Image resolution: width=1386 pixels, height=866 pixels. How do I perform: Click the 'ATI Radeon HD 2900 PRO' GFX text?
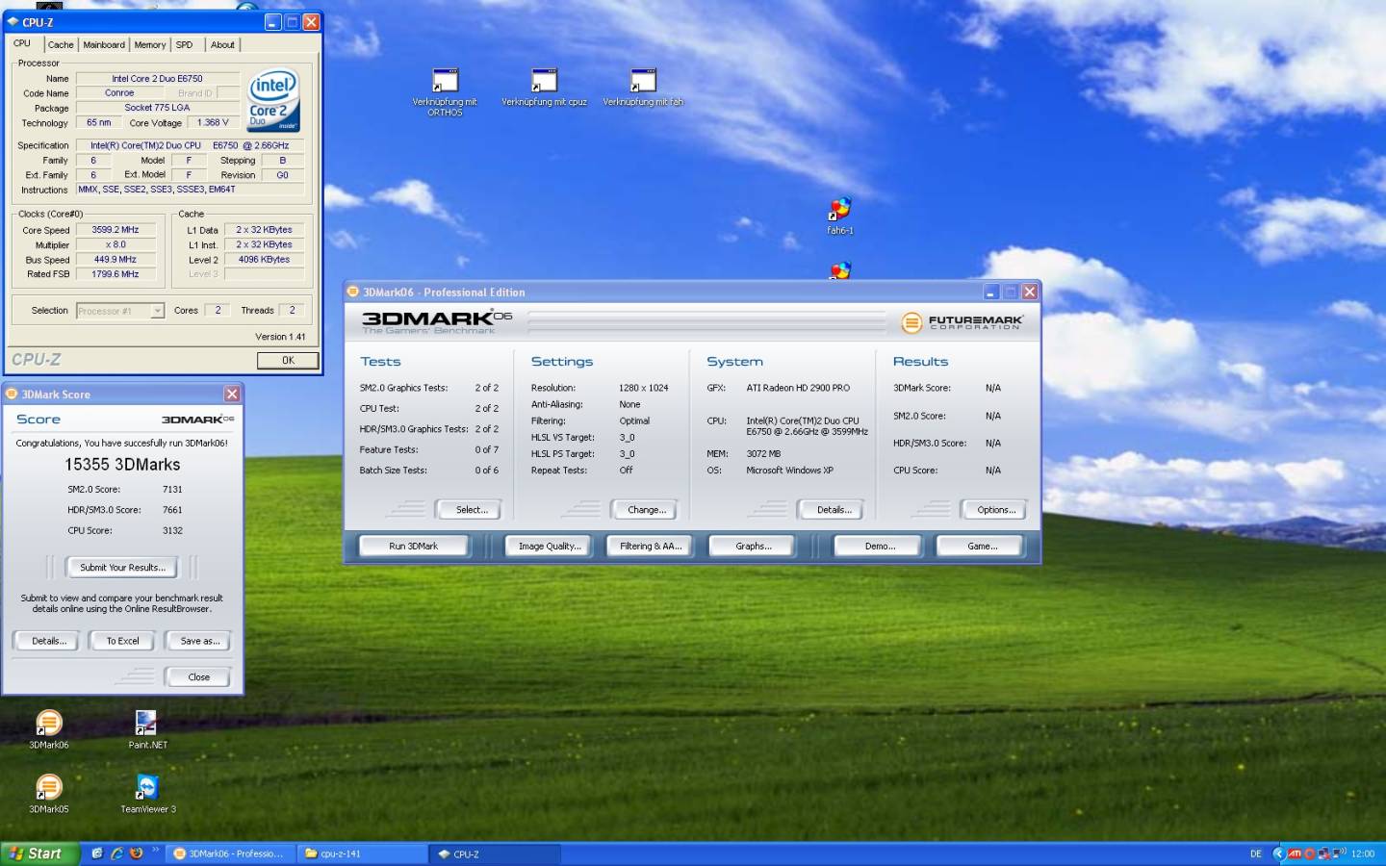tap(798, 388)
